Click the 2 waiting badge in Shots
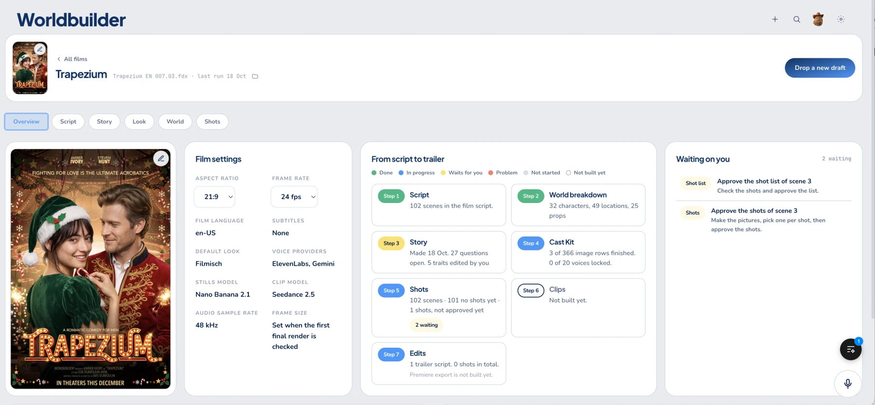 coord(426,325)
